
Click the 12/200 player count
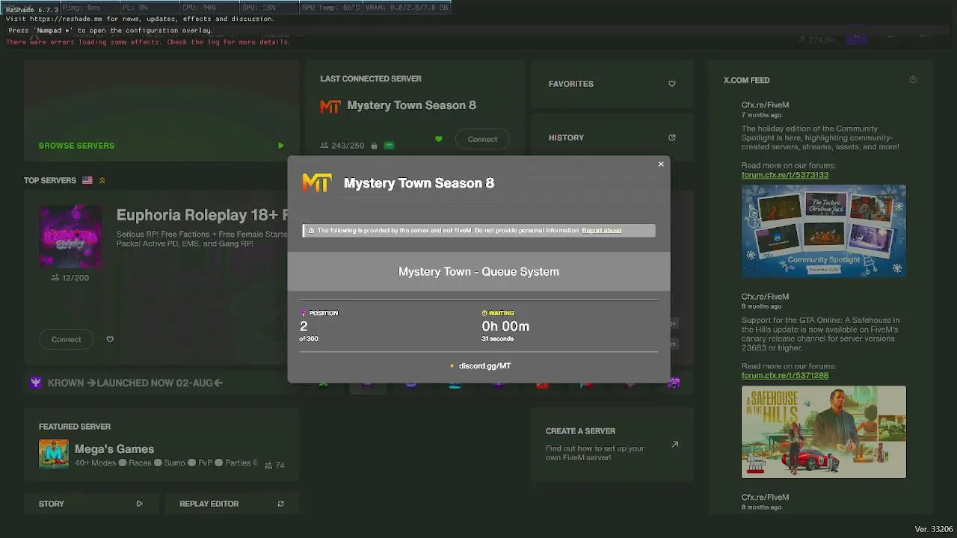tap(76, 278)
